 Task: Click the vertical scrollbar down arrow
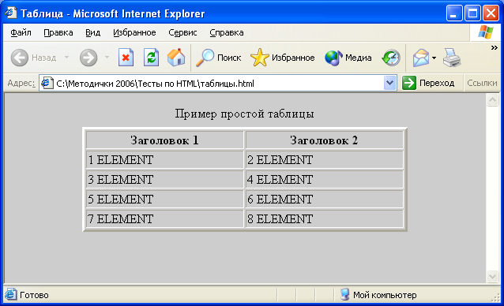tap(492, 276)
